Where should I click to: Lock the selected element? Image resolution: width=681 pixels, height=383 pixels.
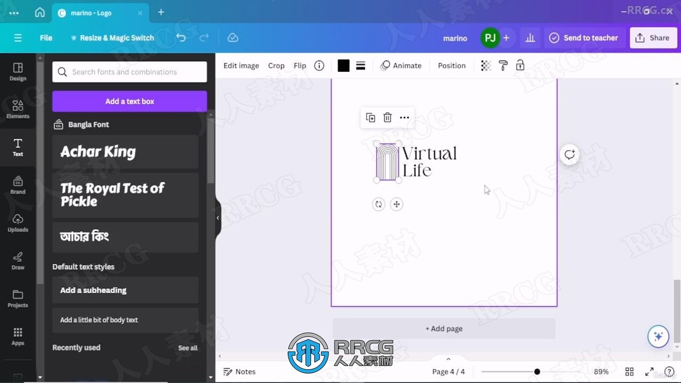(x=520, y=65)
